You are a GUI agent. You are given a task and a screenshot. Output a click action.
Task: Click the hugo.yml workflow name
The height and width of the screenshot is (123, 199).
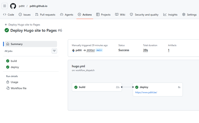point(79,66)
